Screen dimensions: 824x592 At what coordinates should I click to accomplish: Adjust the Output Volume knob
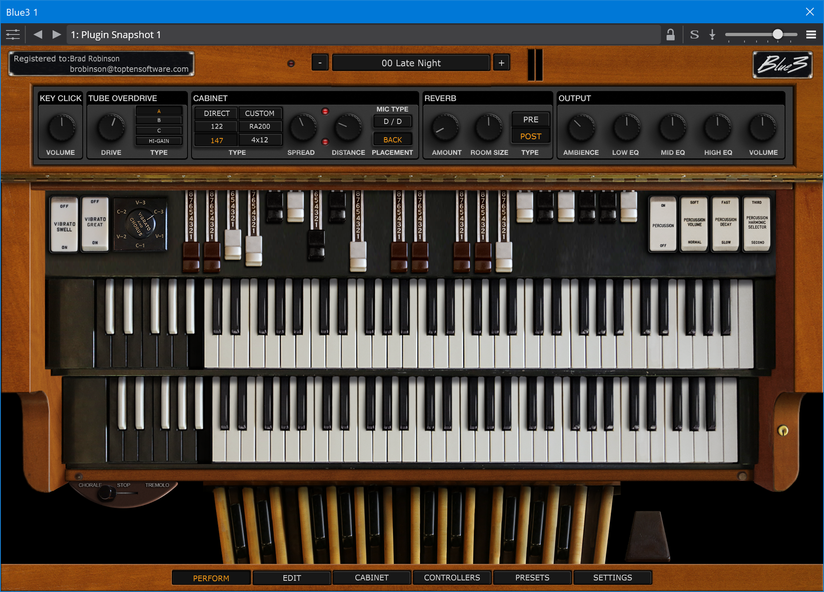[x=762, y=128]
